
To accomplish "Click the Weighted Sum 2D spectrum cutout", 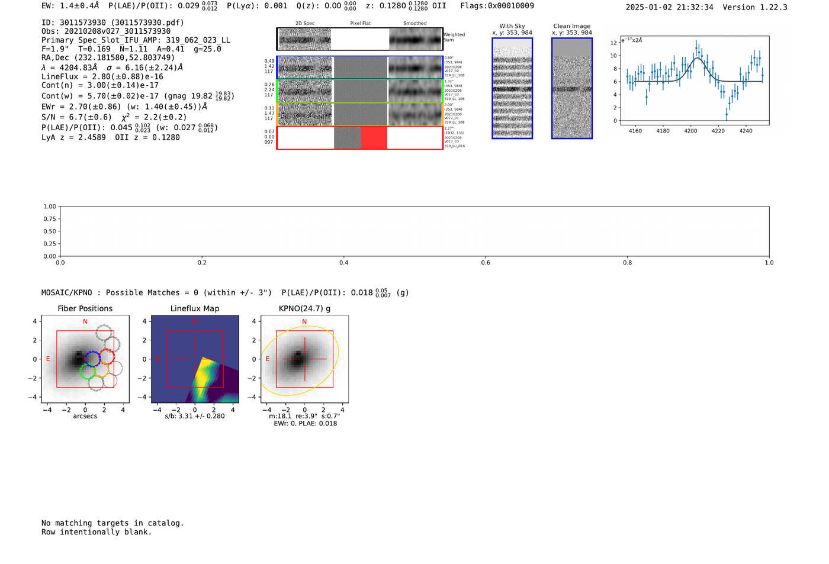I will pyautogui.click(x=305, y=40).
